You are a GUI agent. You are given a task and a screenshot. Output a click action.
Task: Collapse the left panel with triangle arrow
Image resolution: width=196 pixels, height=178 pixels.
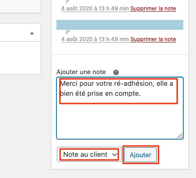32,33
